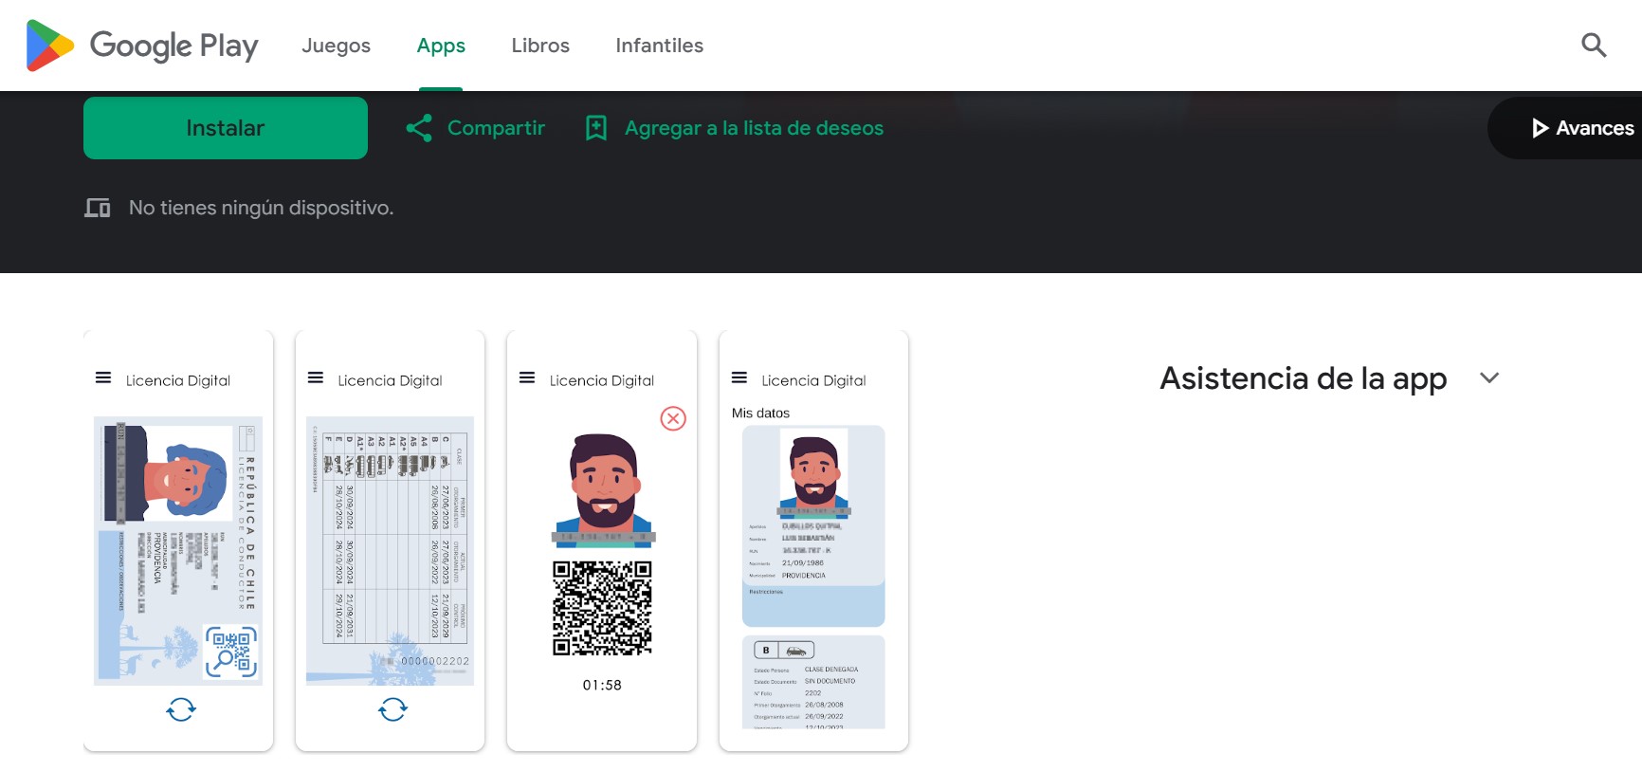Click refresh icon under first license screenshot

pos(181,709)
